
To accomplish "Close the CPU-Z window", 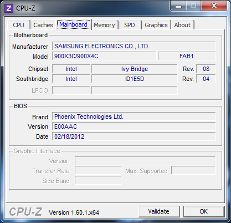I will pos(214,6).
